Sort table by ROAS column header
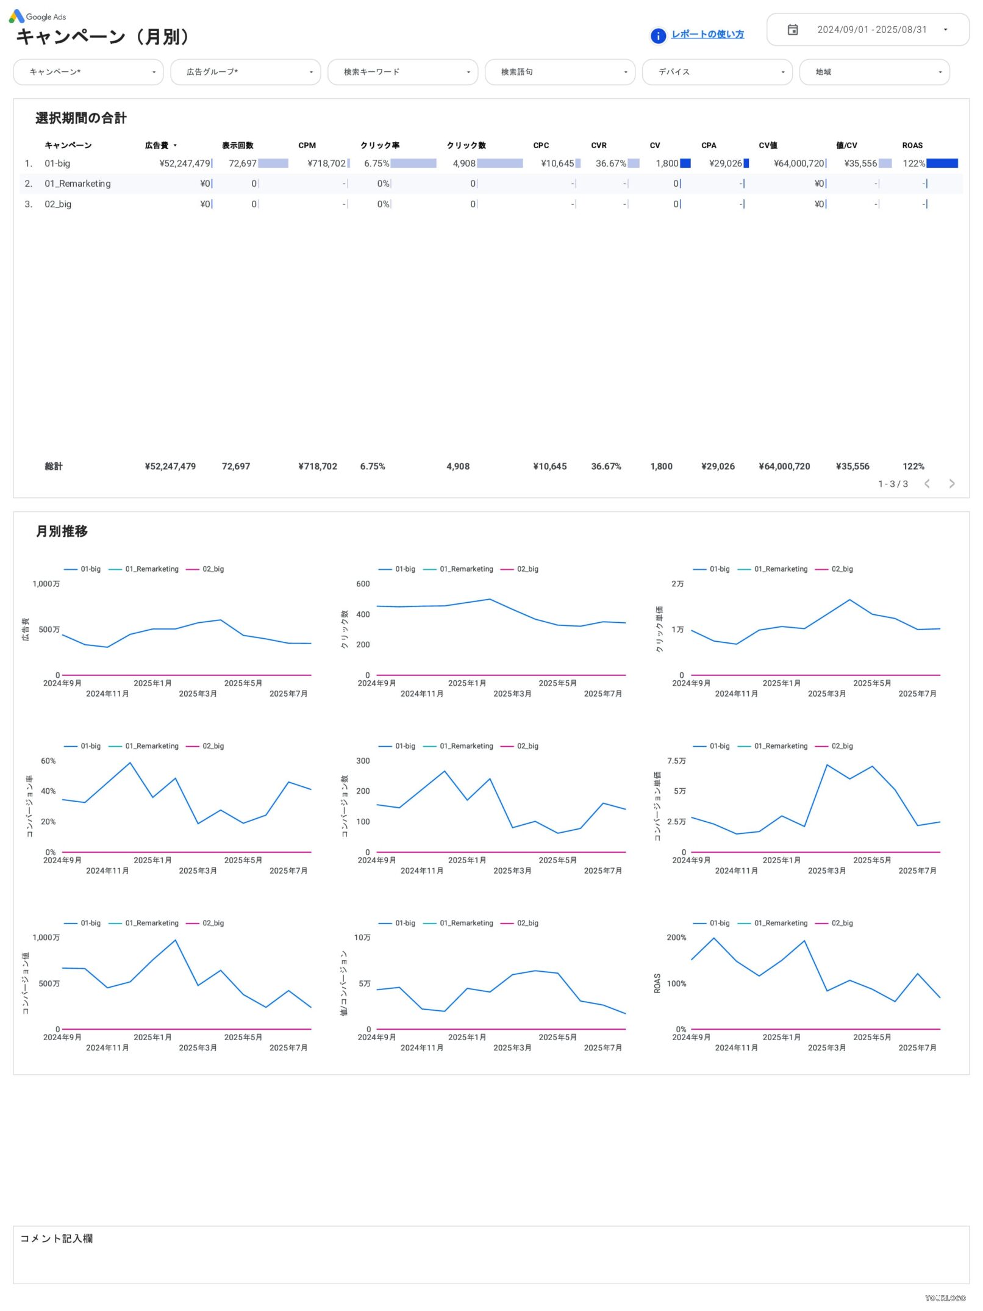The width and height of the screenshot is (983, 1311). 912,146
